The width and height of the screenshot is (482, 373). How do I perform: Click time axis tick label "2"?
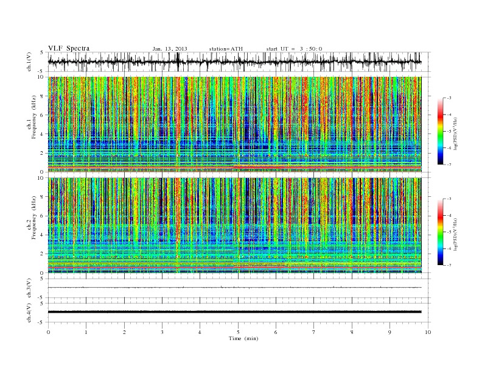tap(124, 332)
